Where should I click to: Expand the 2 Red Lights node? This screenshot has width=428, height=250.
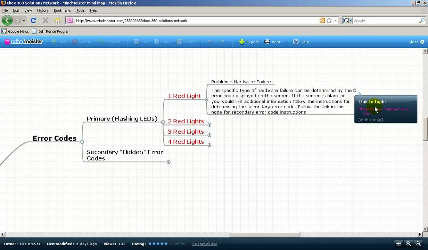pos(209,125)
